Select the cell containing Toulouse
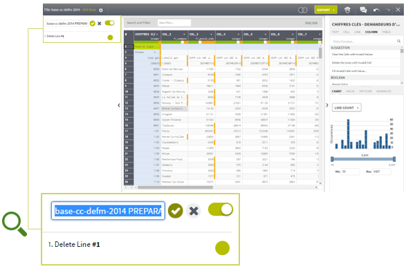The image size is (406, 269). point(174,126)
